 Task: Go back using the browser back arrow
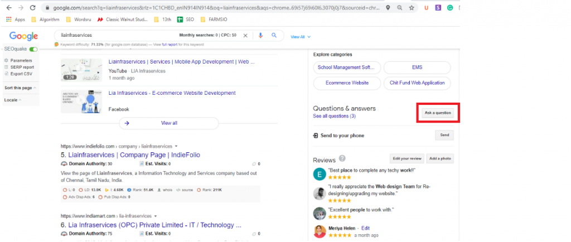pos(9,7)
